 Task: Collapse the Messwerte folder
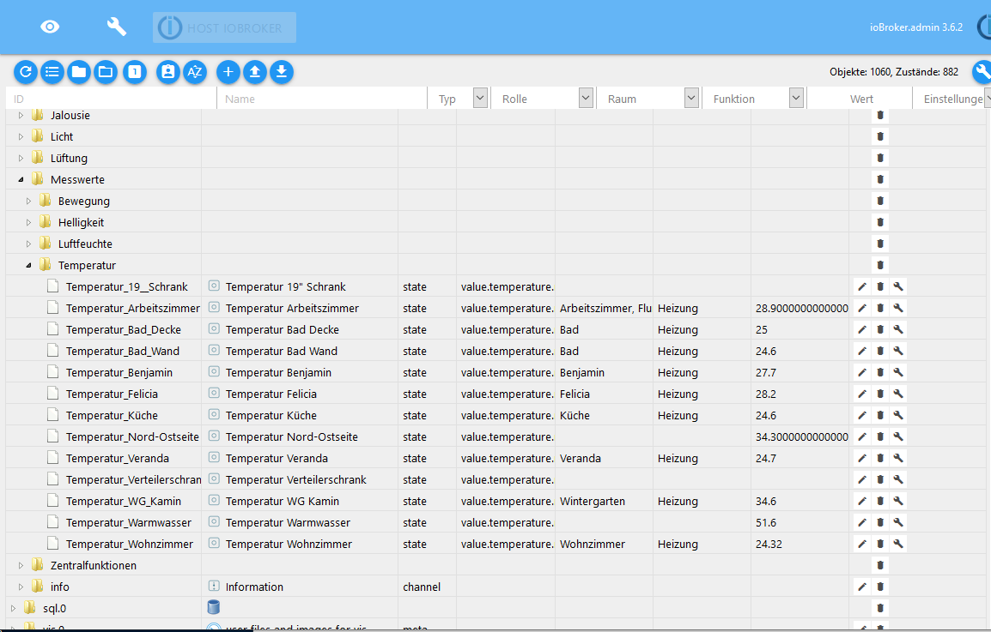pos(21,180)
